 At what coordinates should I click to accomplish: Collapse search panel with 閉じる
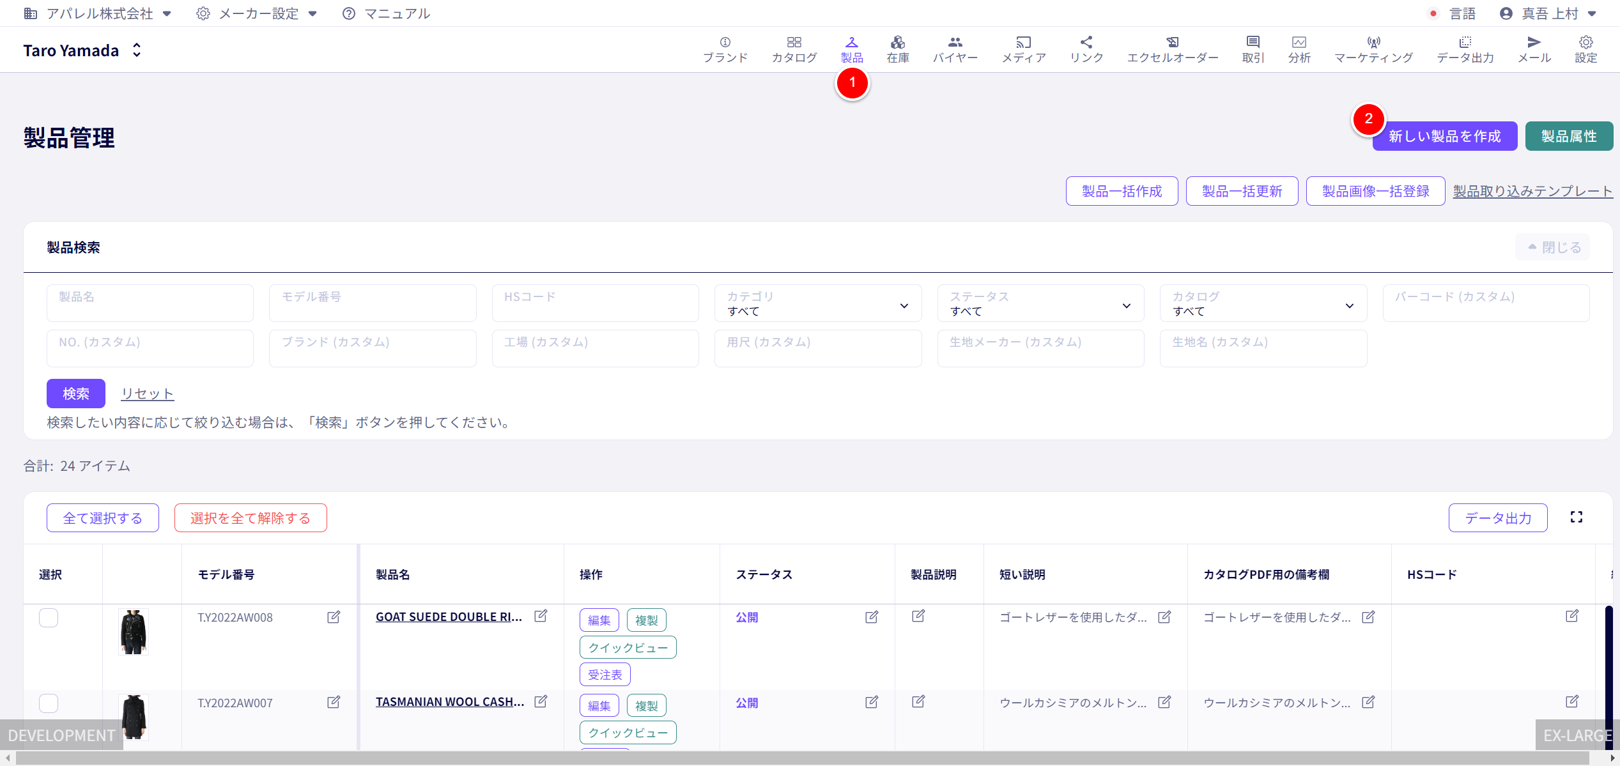coord(1554,248)
